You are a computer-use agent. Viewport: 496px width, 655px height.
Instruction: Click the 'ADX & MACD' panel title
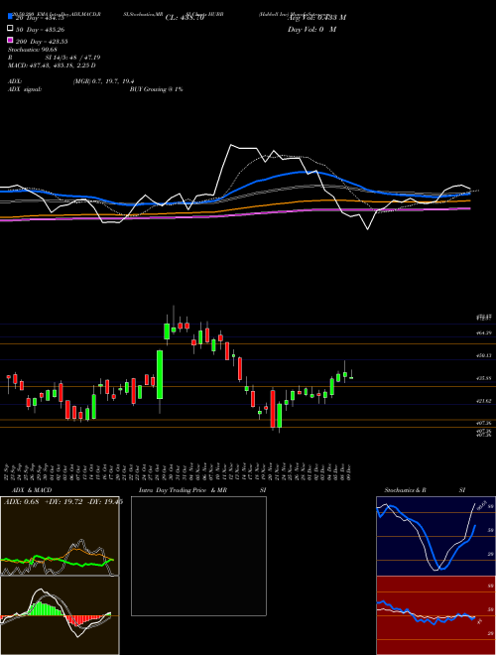point(32,490)
